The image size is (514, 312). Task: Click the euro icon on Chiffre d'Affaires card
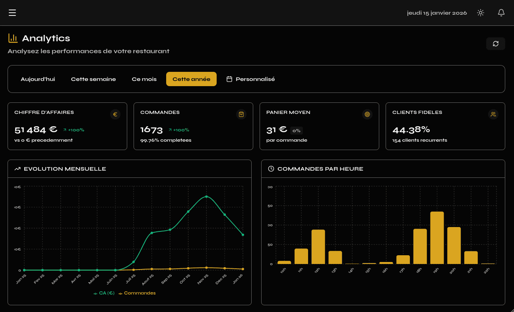tap(115, 114)
